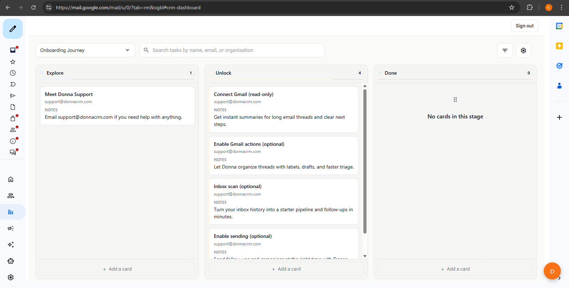Open the Onboarding Journey pipeline dropdown
The height and width of the screenshot is (288, 569).
click(85, 50)
